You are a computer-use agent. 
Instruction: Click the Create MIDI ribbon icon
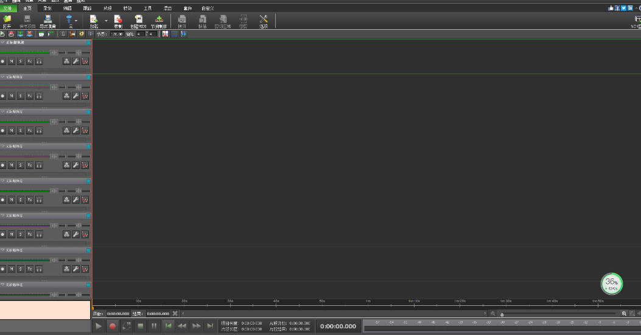(x=139, y=19)
